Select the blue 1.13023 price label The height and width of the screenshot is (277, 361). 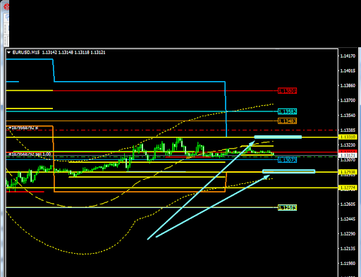[x=287, y=160]
